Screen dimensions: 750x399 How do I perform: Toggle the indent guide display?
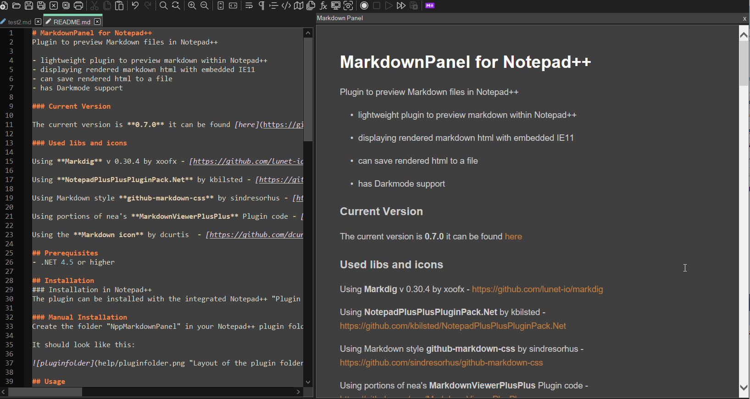(x=274, y=6)
